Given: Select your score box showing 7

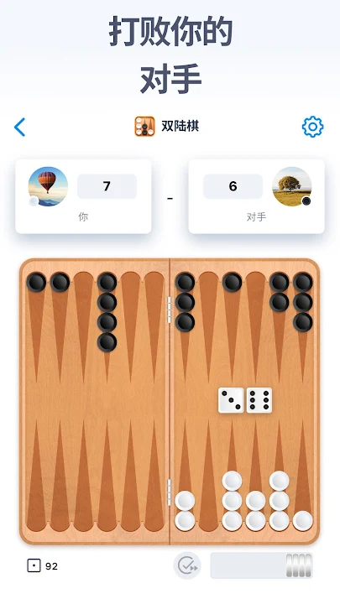Looking at the screenshot, I should click(107, 186).
